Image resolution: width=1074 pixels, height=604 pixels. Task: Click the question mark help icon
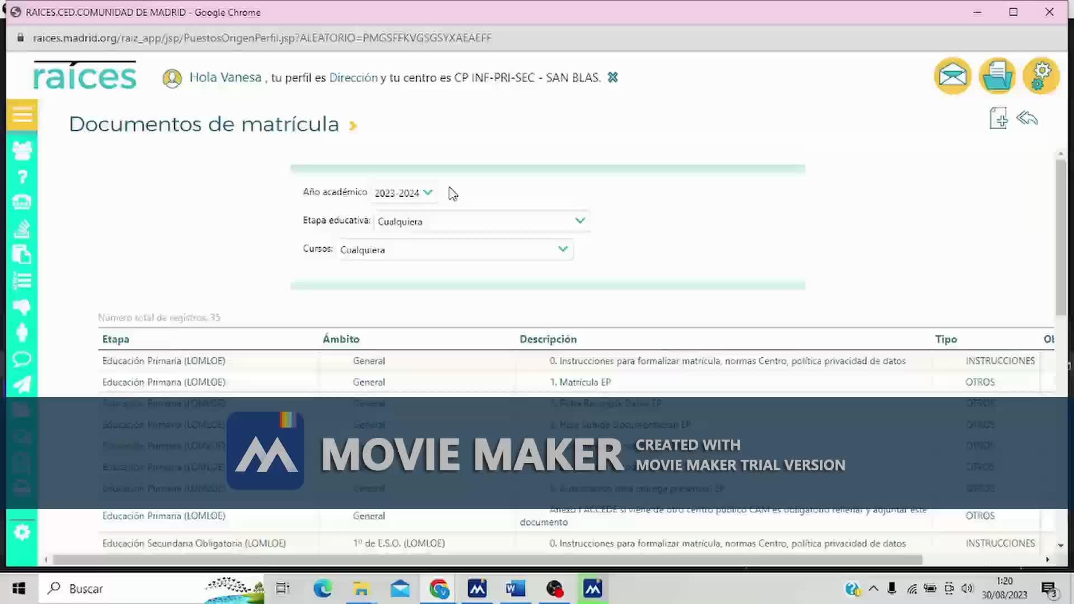pos(22,177)
